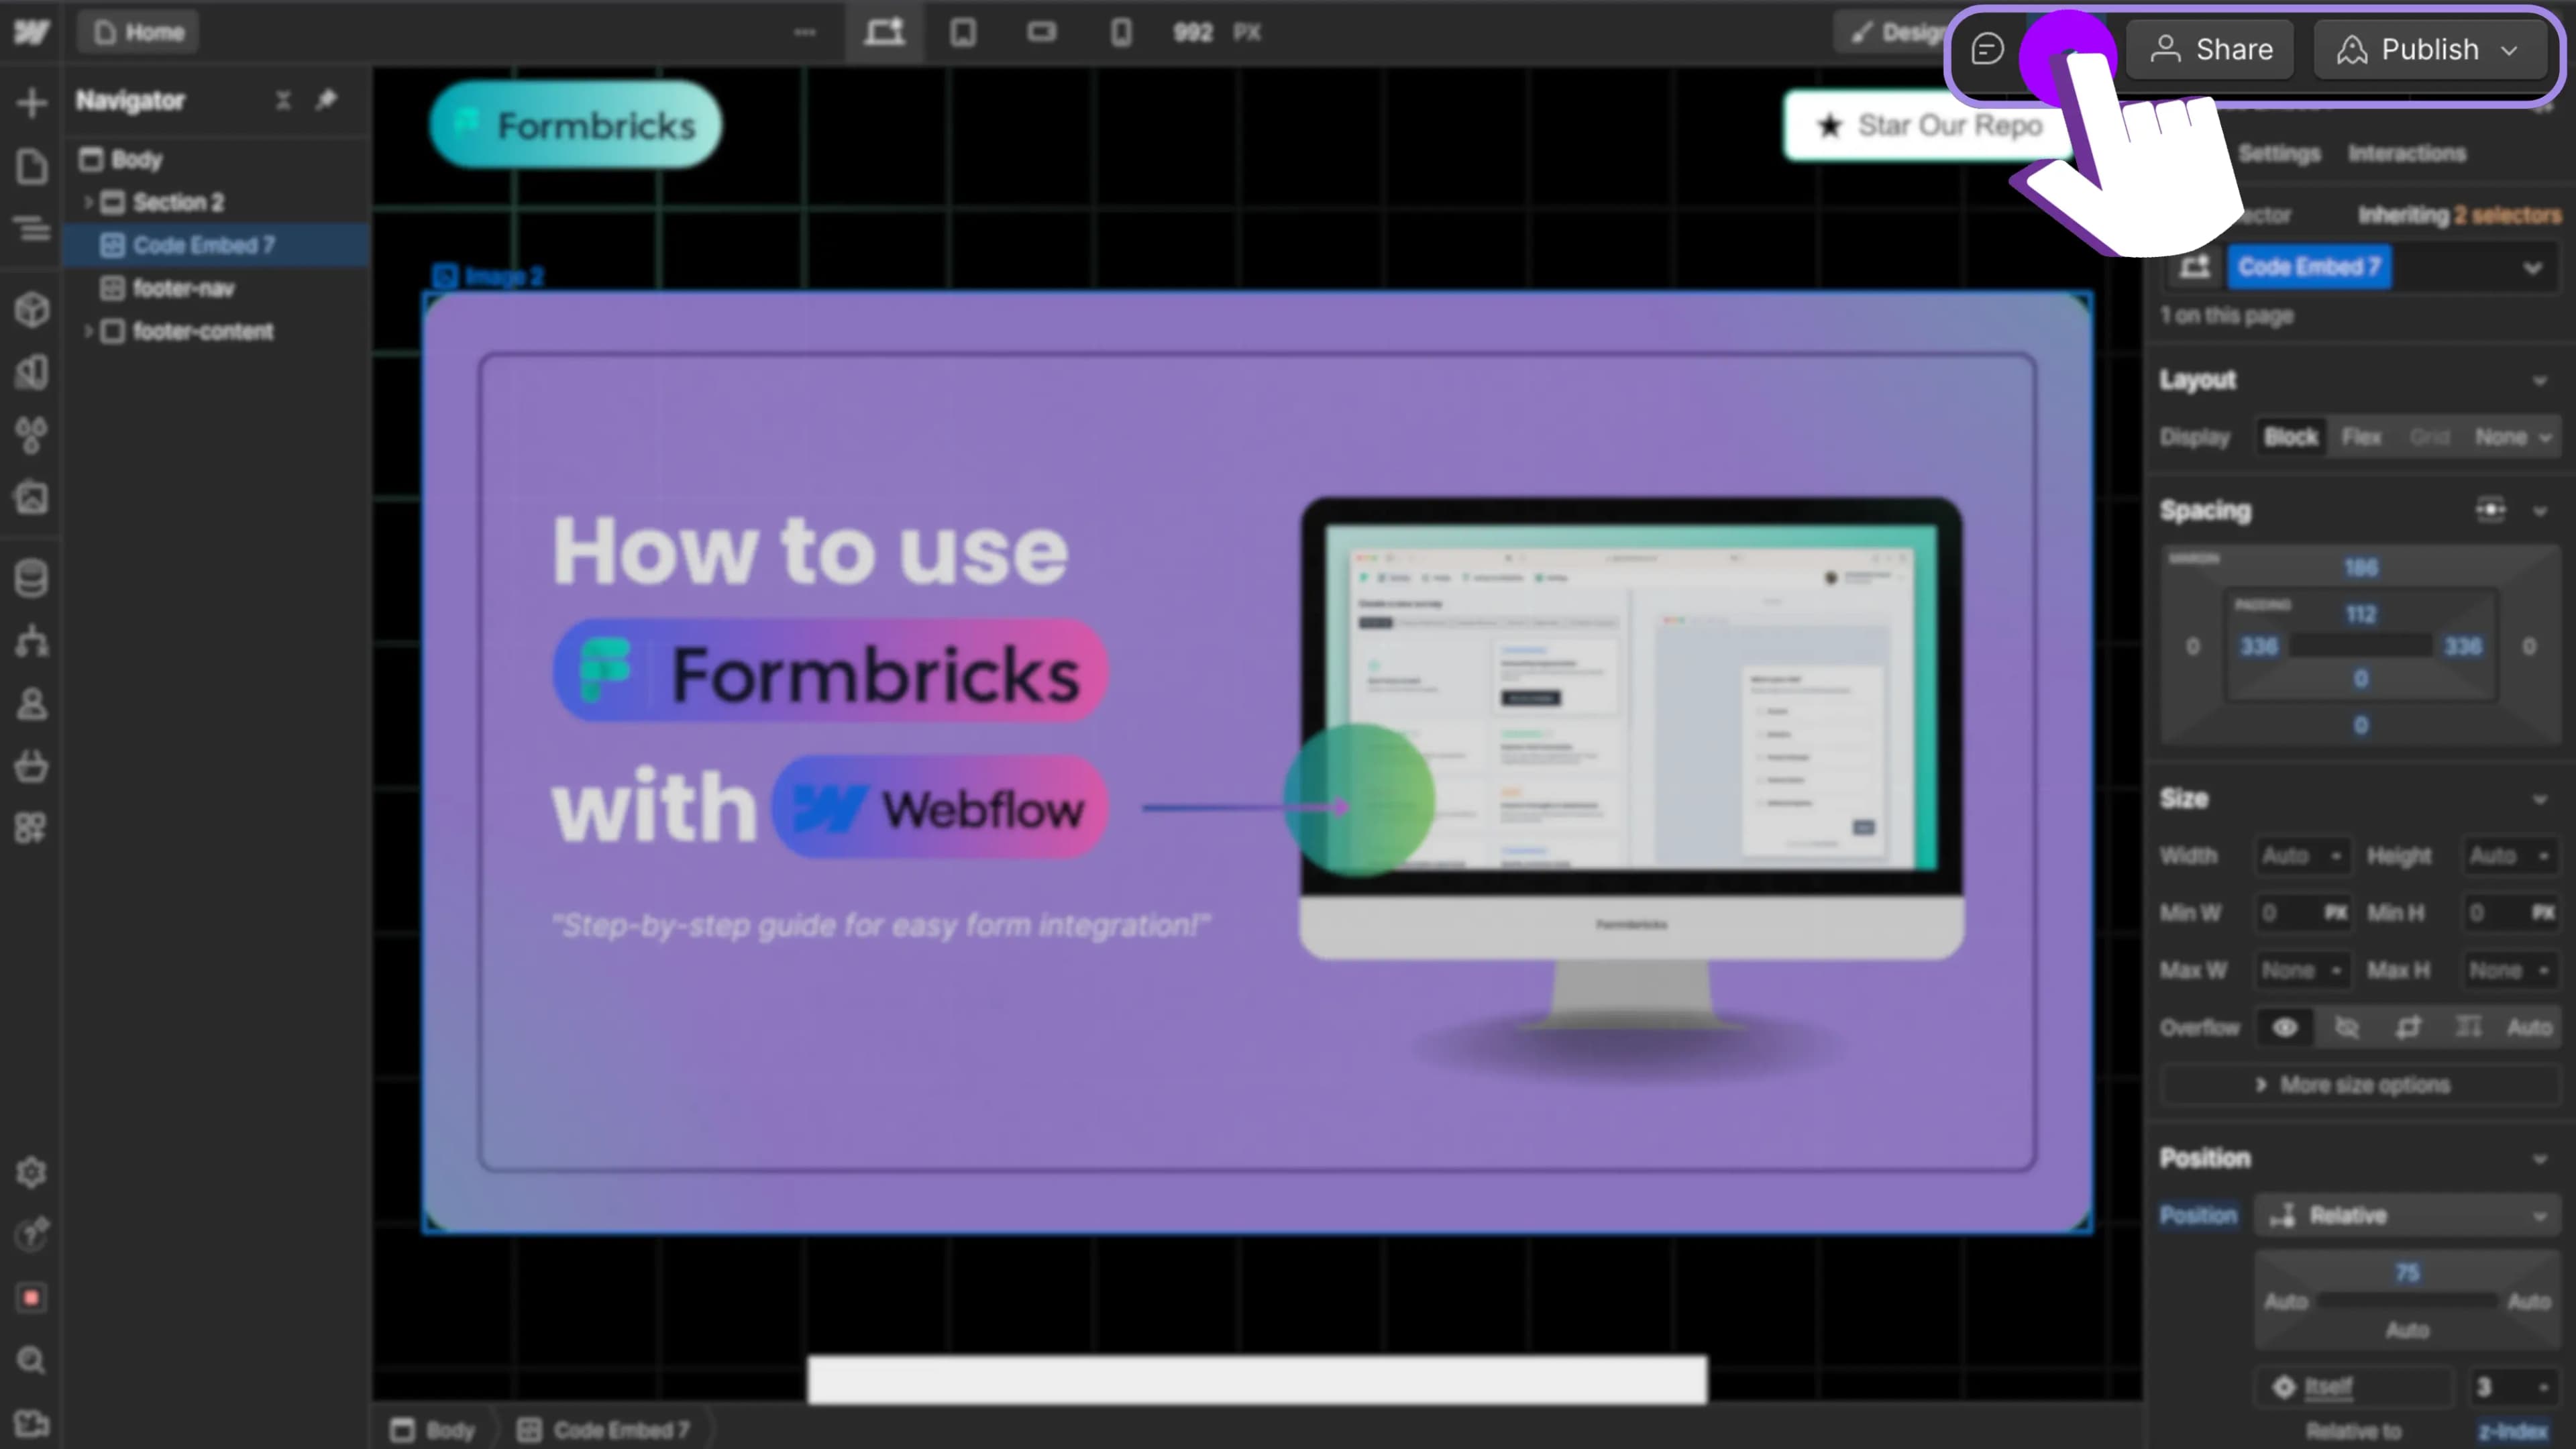Open the CMS collections panel
The width and height of the screenshot is (2576, 1449).
[x=31, y=578]
